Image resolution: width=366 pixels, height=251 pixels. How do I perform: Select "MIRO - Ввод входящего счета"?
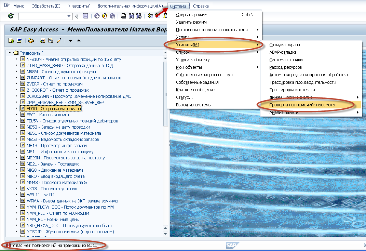click(56, 176)
